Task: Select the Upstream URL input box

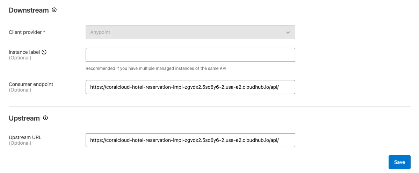Action: click(x=190, y=140)
